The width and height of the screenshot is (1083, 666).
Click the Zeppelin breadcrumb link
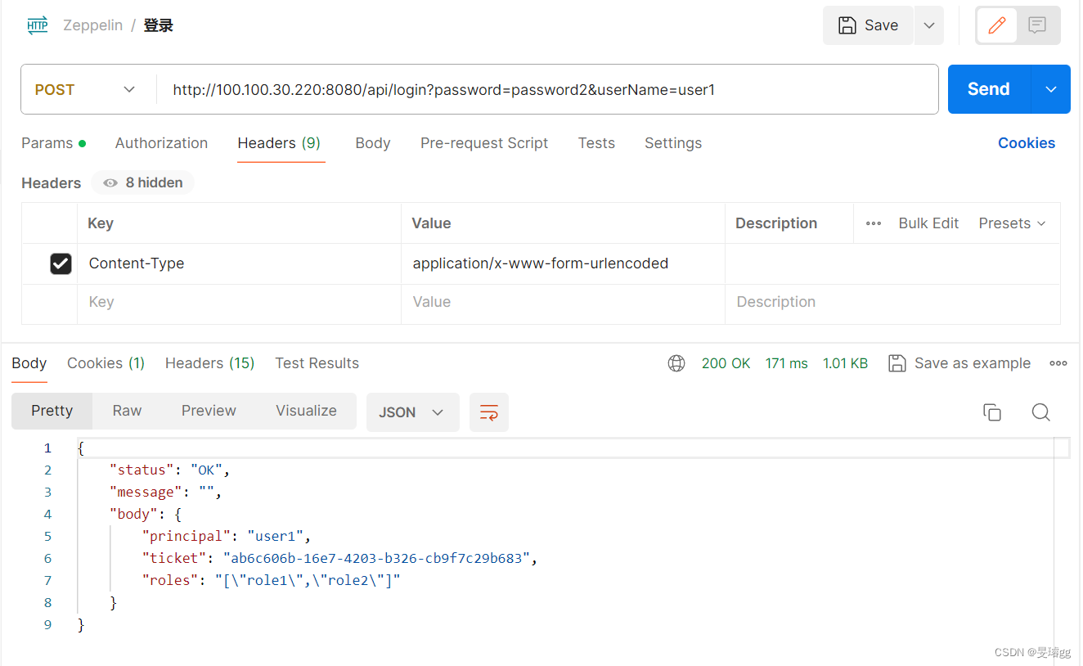point(92,25)
